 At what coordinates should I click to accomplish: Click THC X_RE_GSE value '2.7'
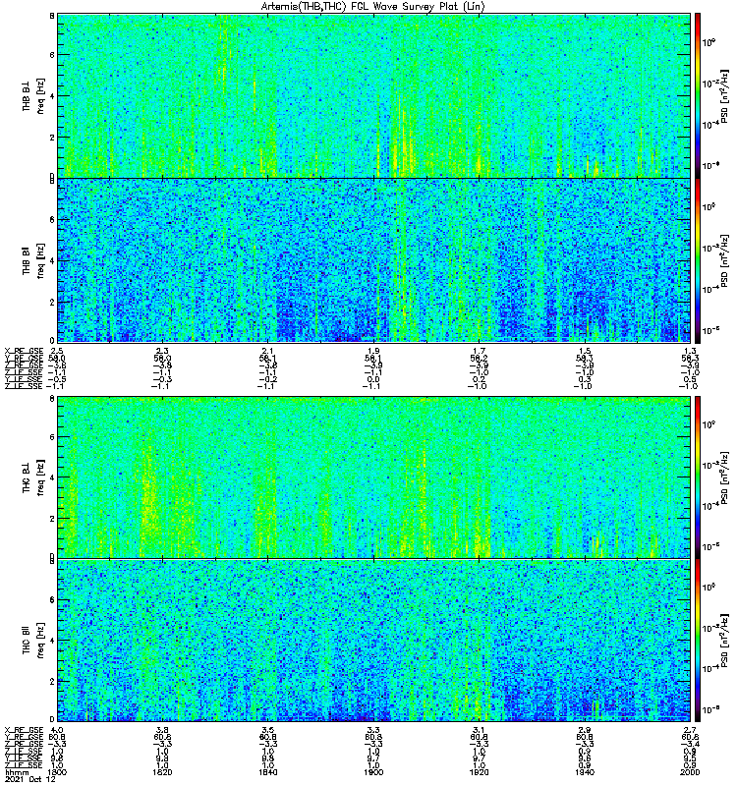tap(690, 730)
